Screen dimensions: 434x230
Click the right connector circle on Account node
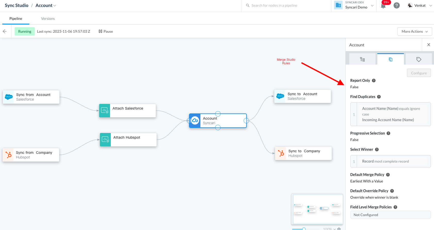(246, 120)
